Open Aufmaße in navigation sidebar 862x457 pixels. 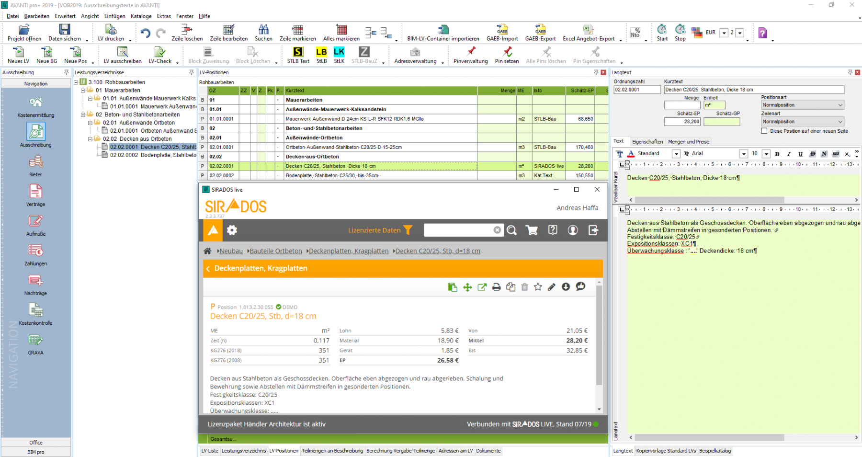36,226
